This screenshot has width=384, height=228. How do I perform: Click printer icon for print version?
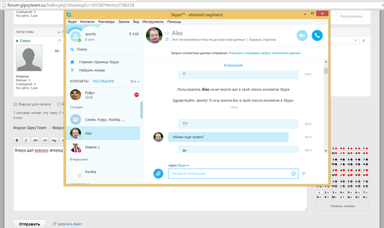point(15,104)
